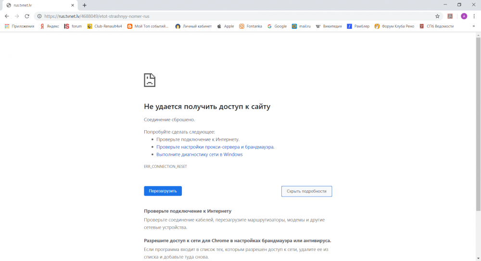The image size is (481, 261).
Task: Select the rus.tvnet.lv tab
Action: (40, 5)
